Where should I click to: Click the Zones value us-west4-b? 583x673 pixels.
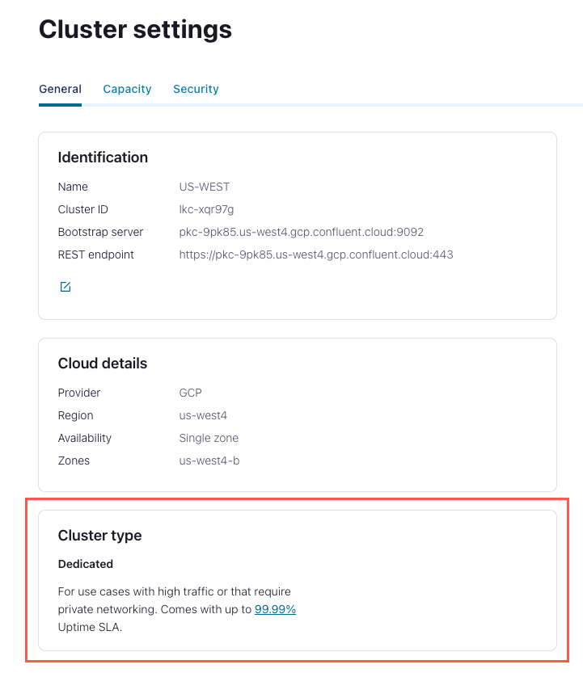click(x=209, y=461)
